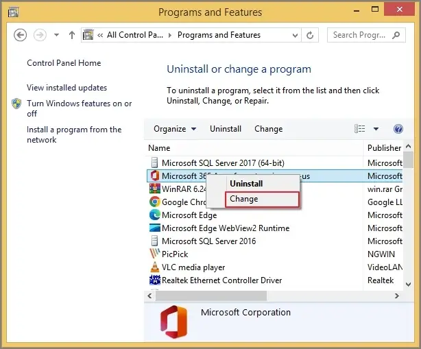This screenshot has width=421, height=349.
Task: Click the SQL Server 2016 program icon
Action: click(154, 241)
